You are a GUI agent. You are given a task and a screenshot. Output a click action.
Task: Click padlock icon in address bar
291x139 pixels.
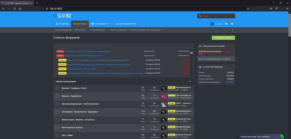coord(47,9)
